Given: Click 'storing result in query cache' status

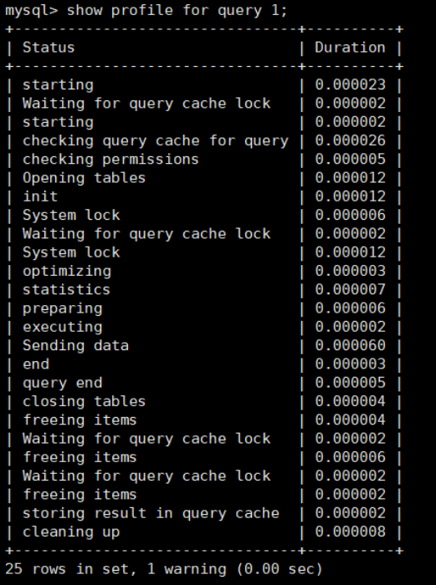Looking at the screenshot, I should [x=151, y=514].
